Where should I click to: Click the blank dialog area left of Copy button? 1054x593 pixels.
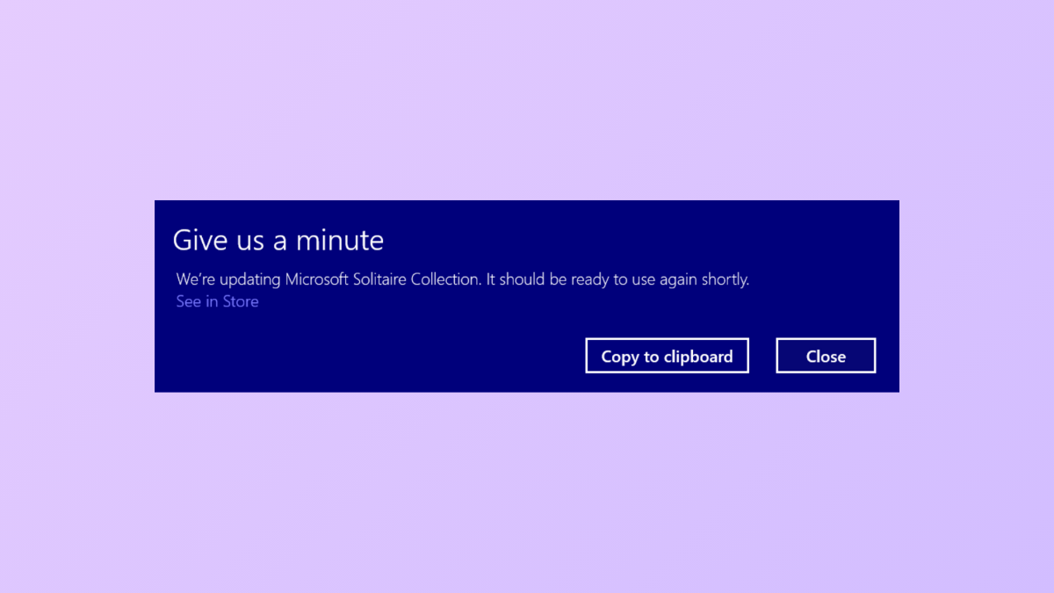[x=369, y=356]
